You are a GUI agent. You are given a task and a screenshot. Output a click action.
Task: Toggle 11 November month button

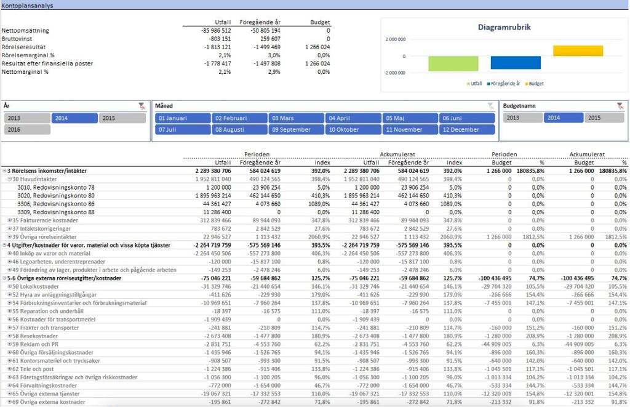point(410,129)
